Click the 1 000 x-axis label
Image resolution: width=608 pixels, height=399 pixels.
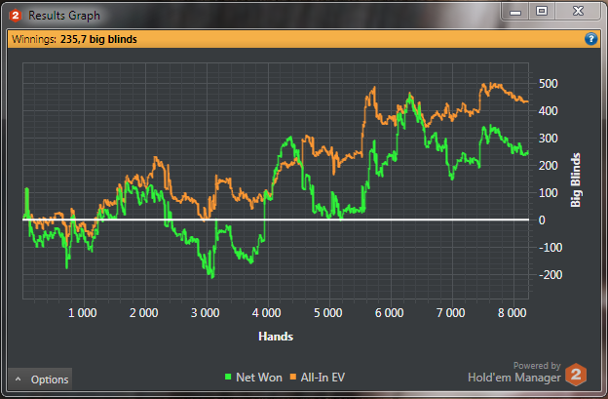82,313
